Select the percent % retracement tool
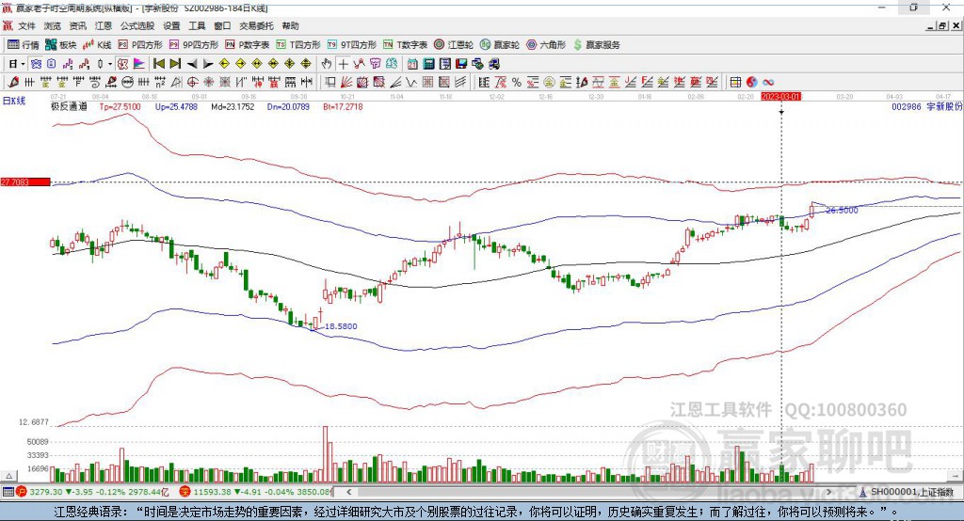The image size is (964, 521). pos(517,82)
